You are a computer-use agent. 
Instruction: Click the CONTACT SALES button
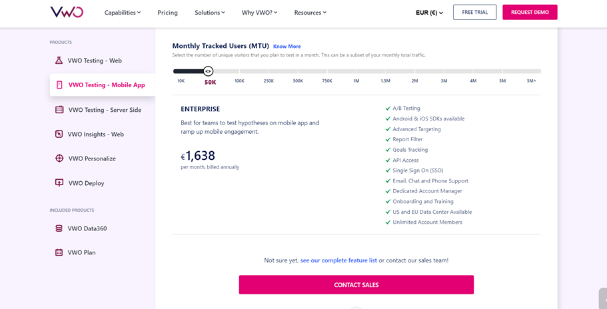(x=356, y=285)
